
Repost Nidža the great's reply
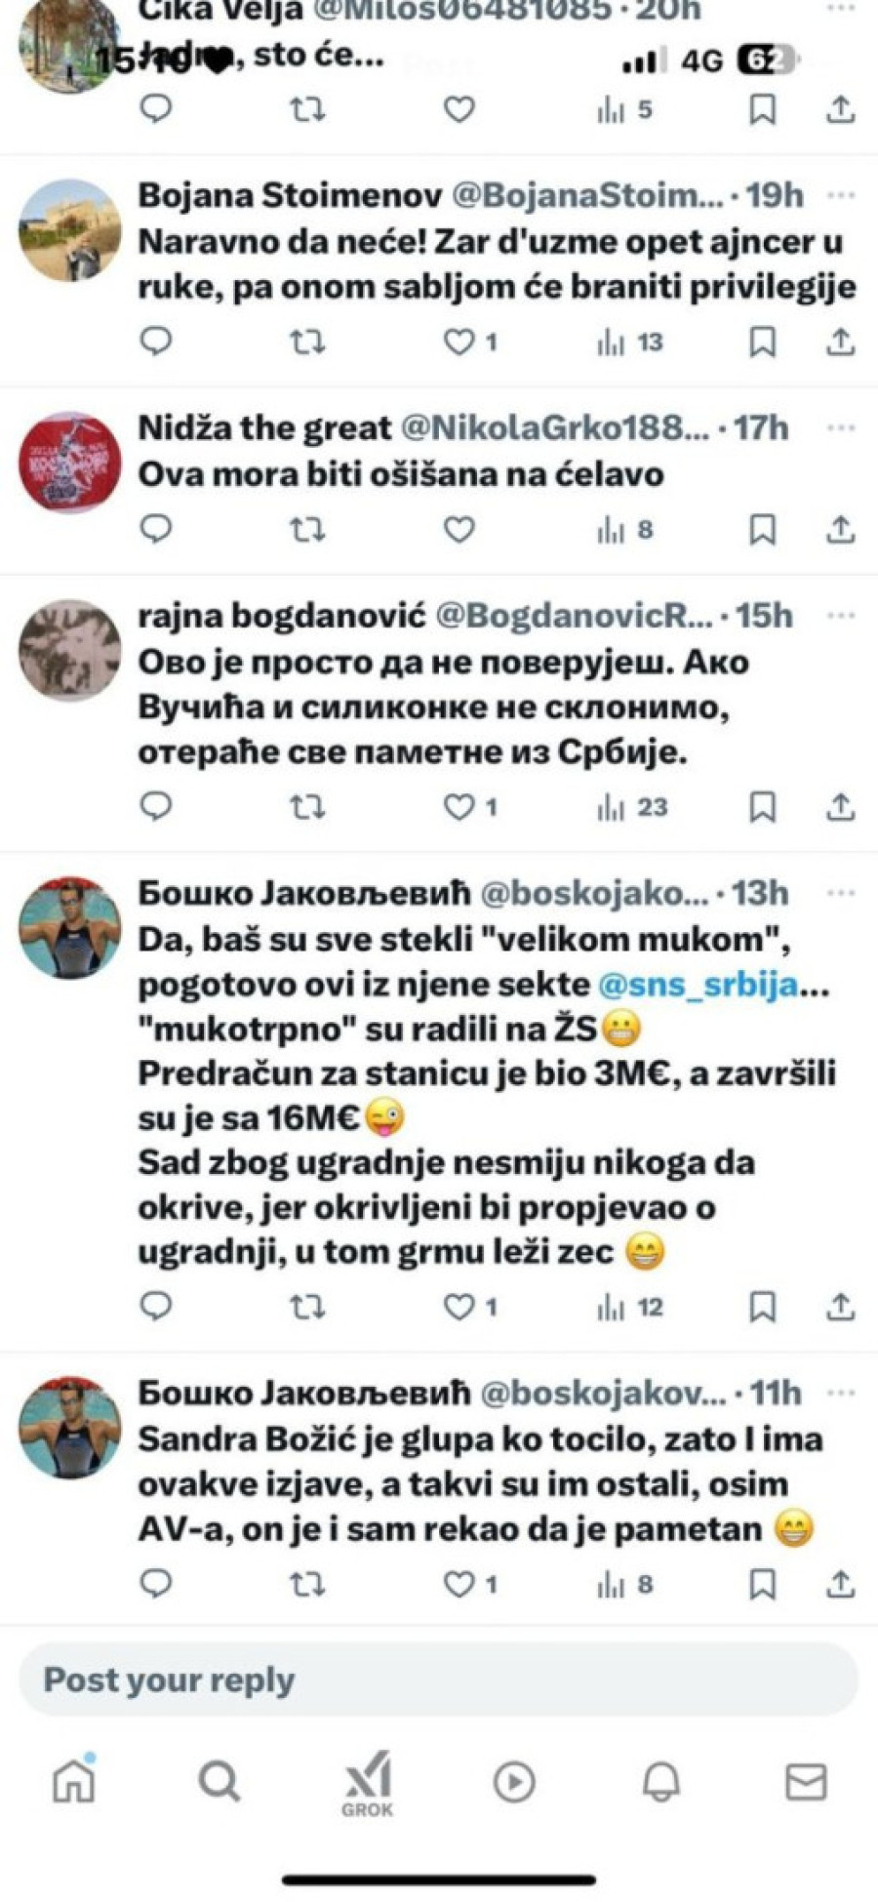(x=308, y=530)
